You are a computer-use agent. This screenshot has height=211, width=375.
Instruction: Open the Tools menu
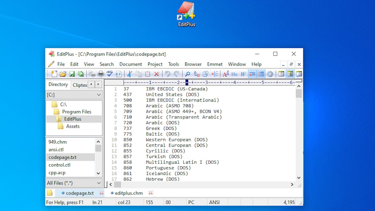pyautogui.click(x=174, y=64)
